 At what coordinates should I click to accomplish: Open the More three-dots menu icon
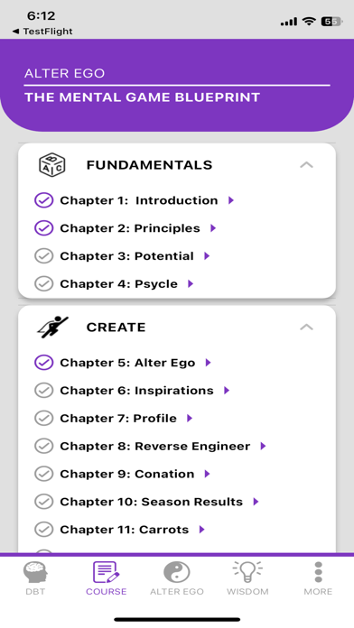[318, 572]
